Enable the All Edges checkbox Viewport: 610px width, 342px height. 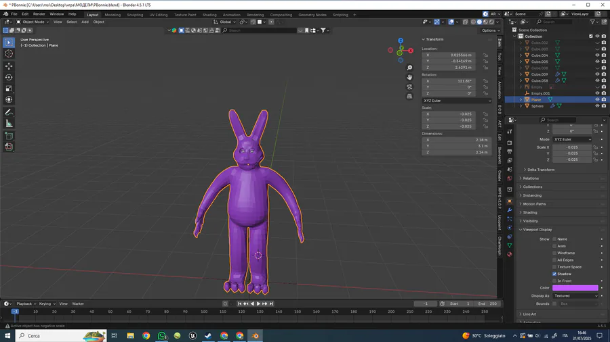554,260
